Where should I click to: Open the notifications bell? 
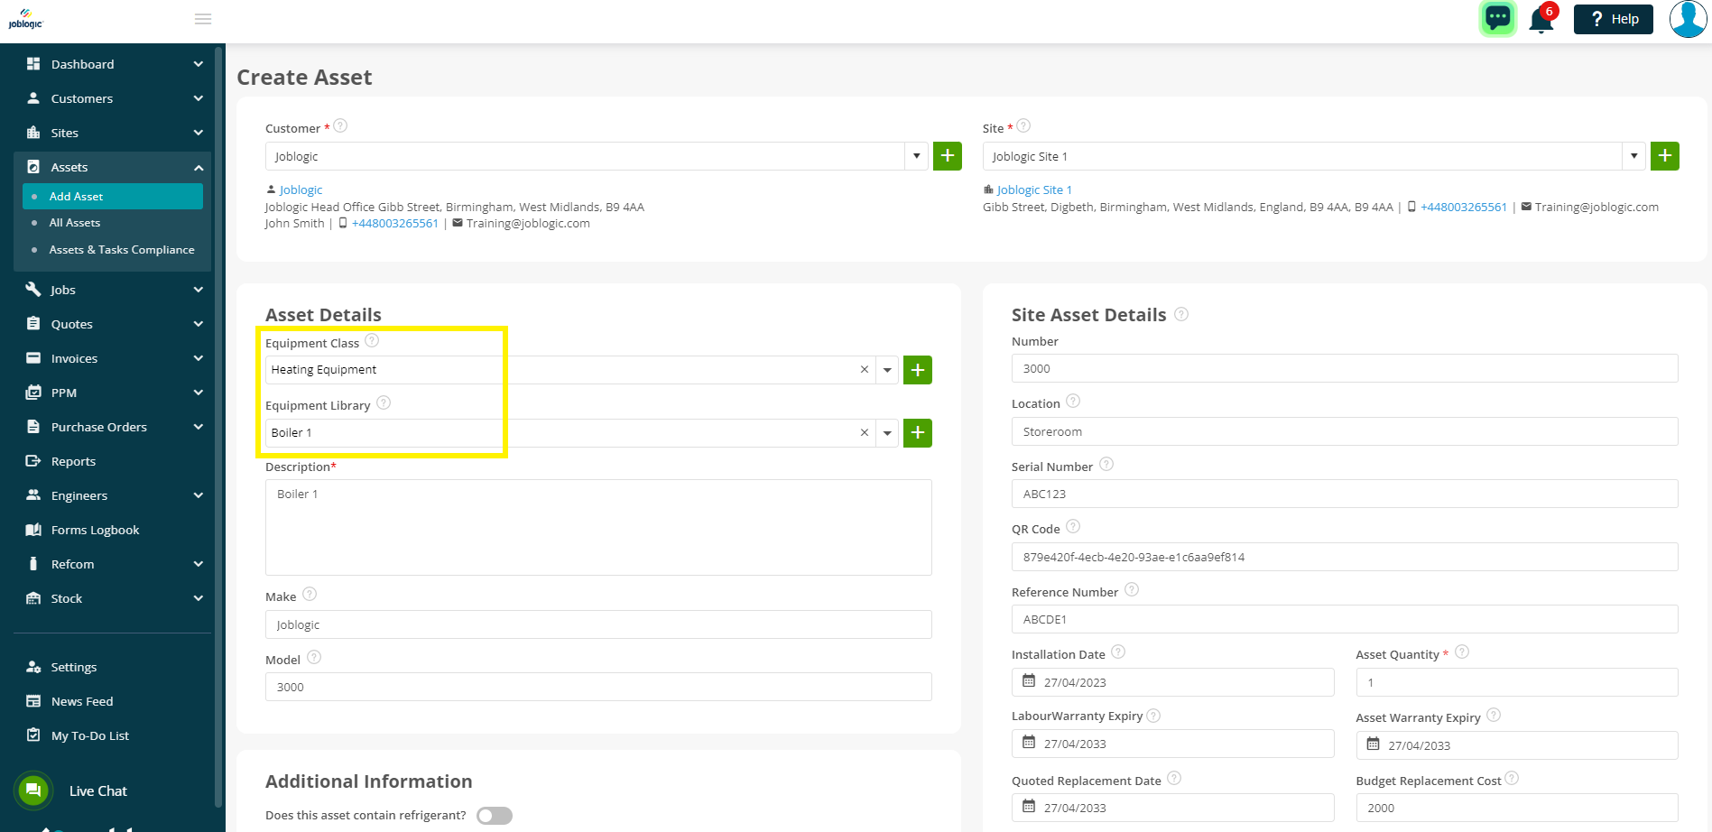click(x=1542, y=19)
